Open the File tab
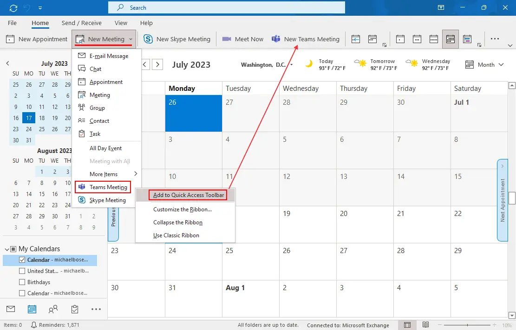 [x=12, y=23]
